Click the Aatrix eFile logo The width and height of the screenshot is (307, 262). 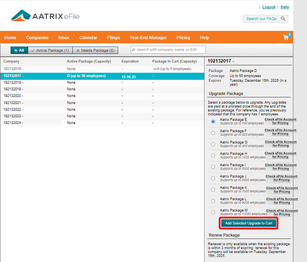click(x=45, y=16)
